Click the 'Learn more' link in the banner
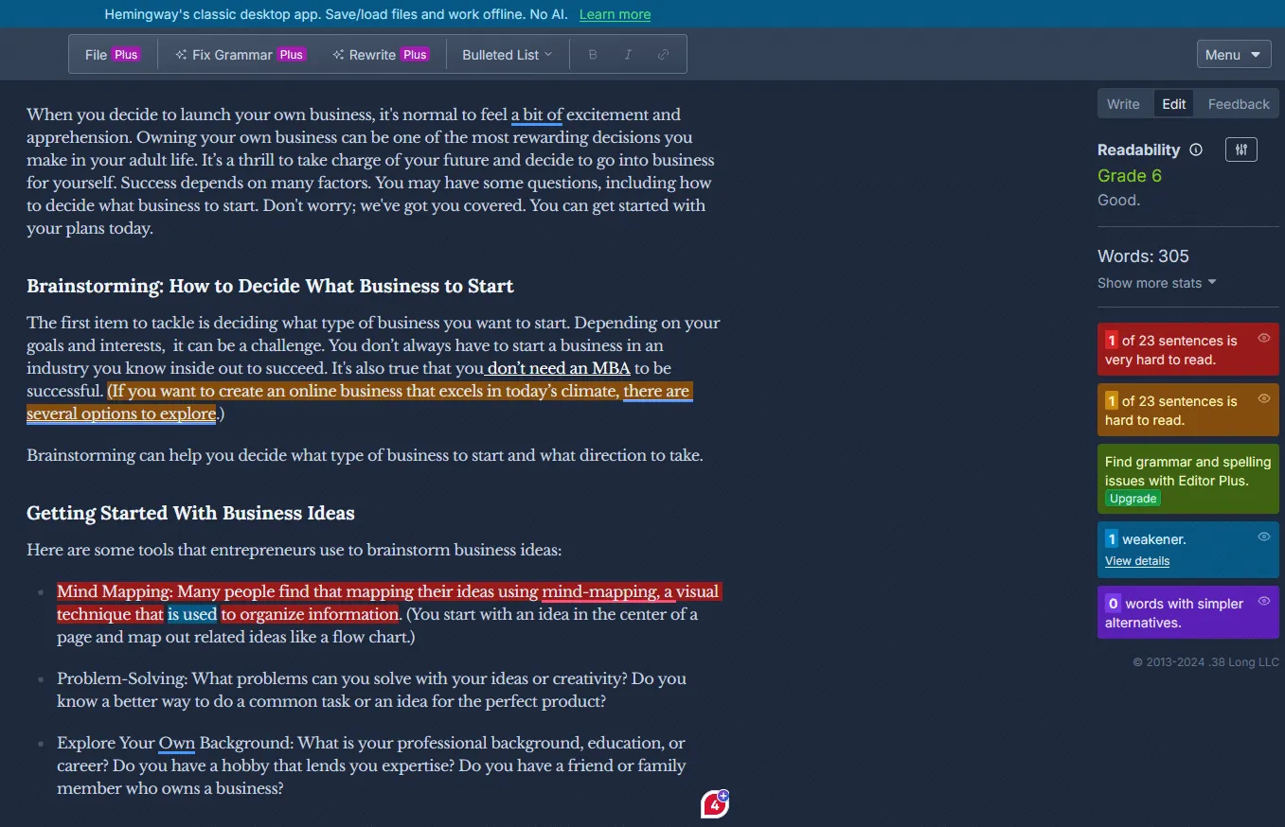 click(614, 14)
